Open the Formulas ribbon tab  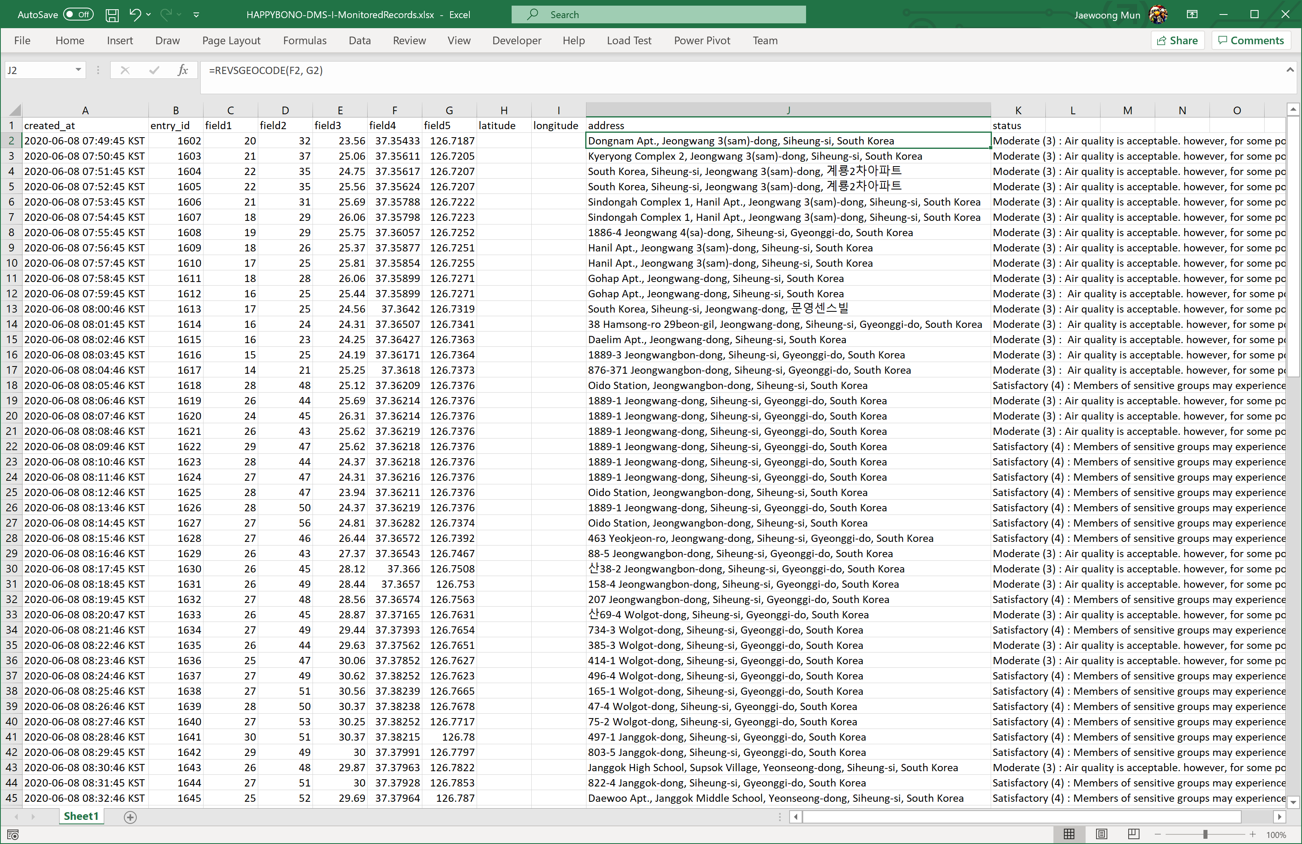coord(305,41)
